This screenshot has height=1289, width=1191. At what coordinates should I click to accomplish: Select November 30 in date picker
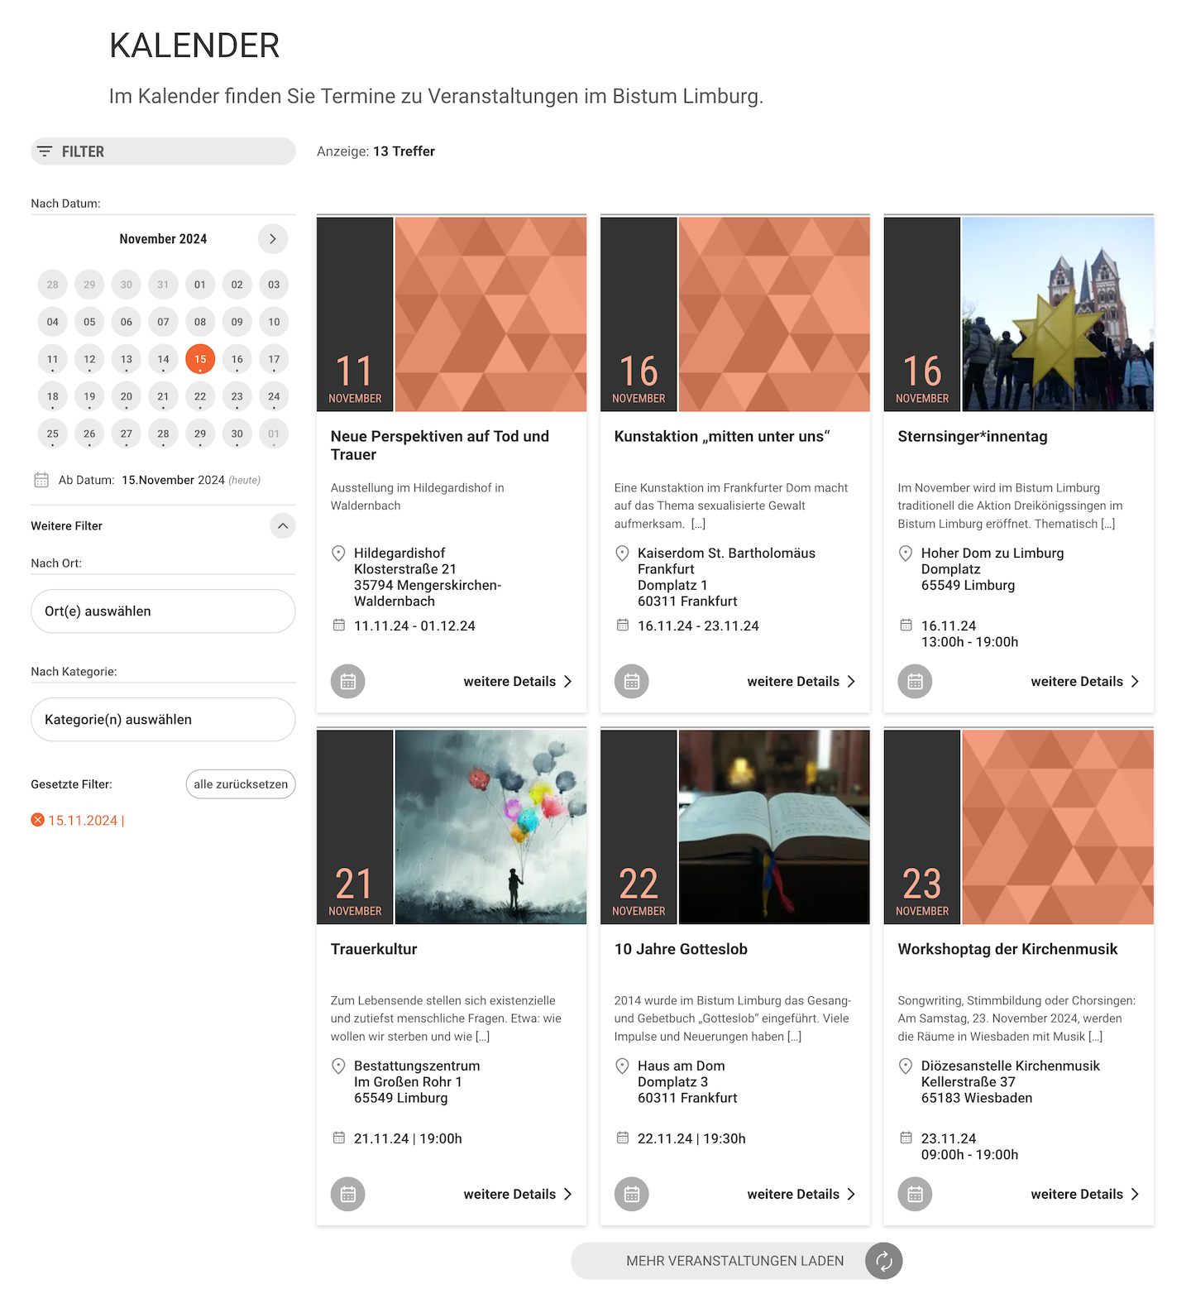[x=237, y=434]
